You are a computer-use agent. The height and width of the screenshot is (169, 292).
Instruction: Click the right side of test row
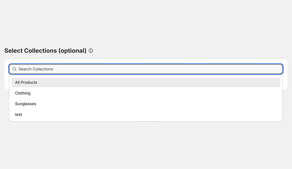click(247, 114)
